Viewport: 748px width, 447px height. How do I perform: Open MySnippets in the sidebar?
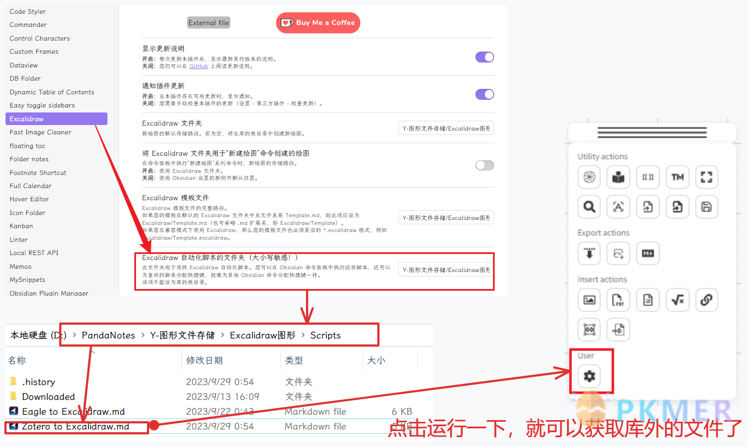click(x=27, y=280)
